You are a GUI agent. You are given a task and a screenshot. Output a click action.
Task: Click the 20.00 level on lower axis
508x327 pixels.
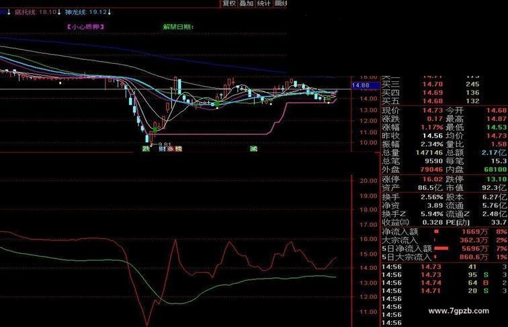coord(368,181)
